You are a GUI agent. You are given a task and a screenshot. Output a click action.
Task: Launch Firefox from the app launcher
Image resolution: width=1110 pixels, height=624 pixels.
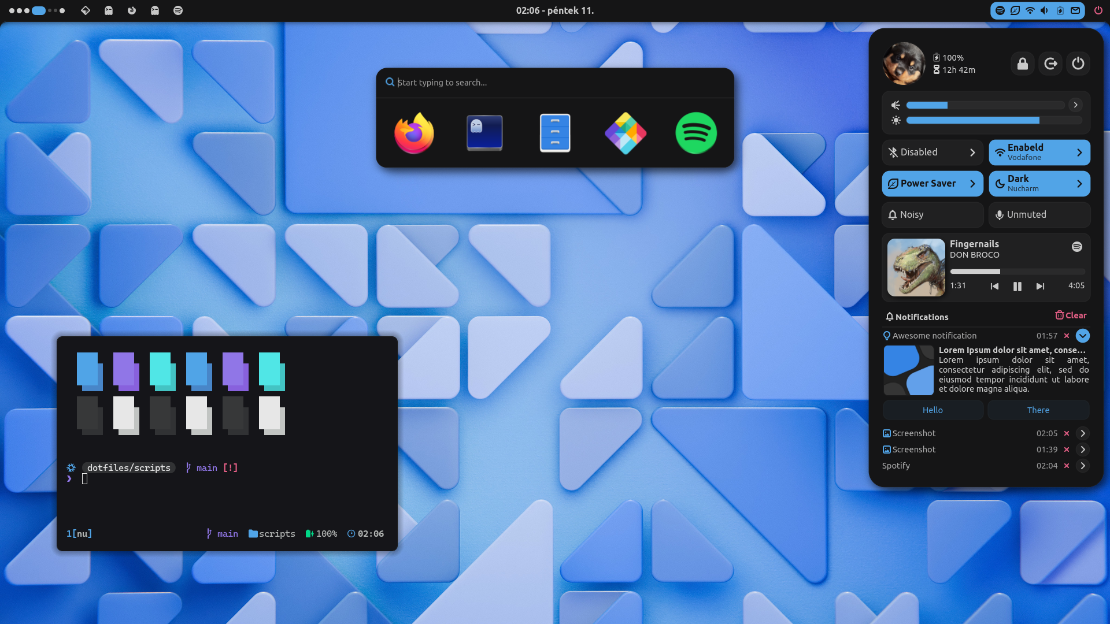coord(414,133)
